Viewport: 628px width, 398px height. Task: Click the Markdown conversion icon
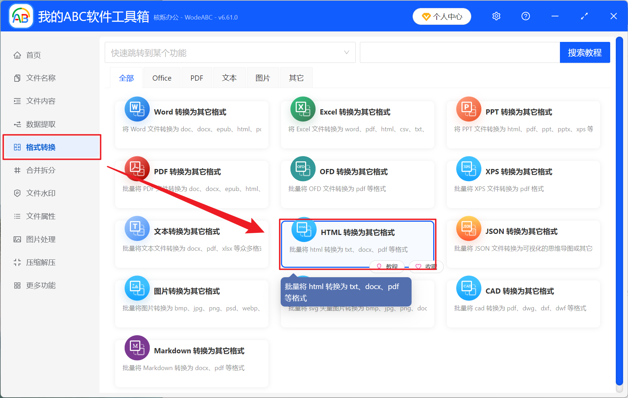click(x=137, y=348)
